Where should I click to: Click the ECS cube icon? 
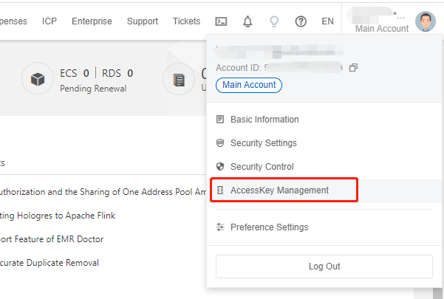37,80
